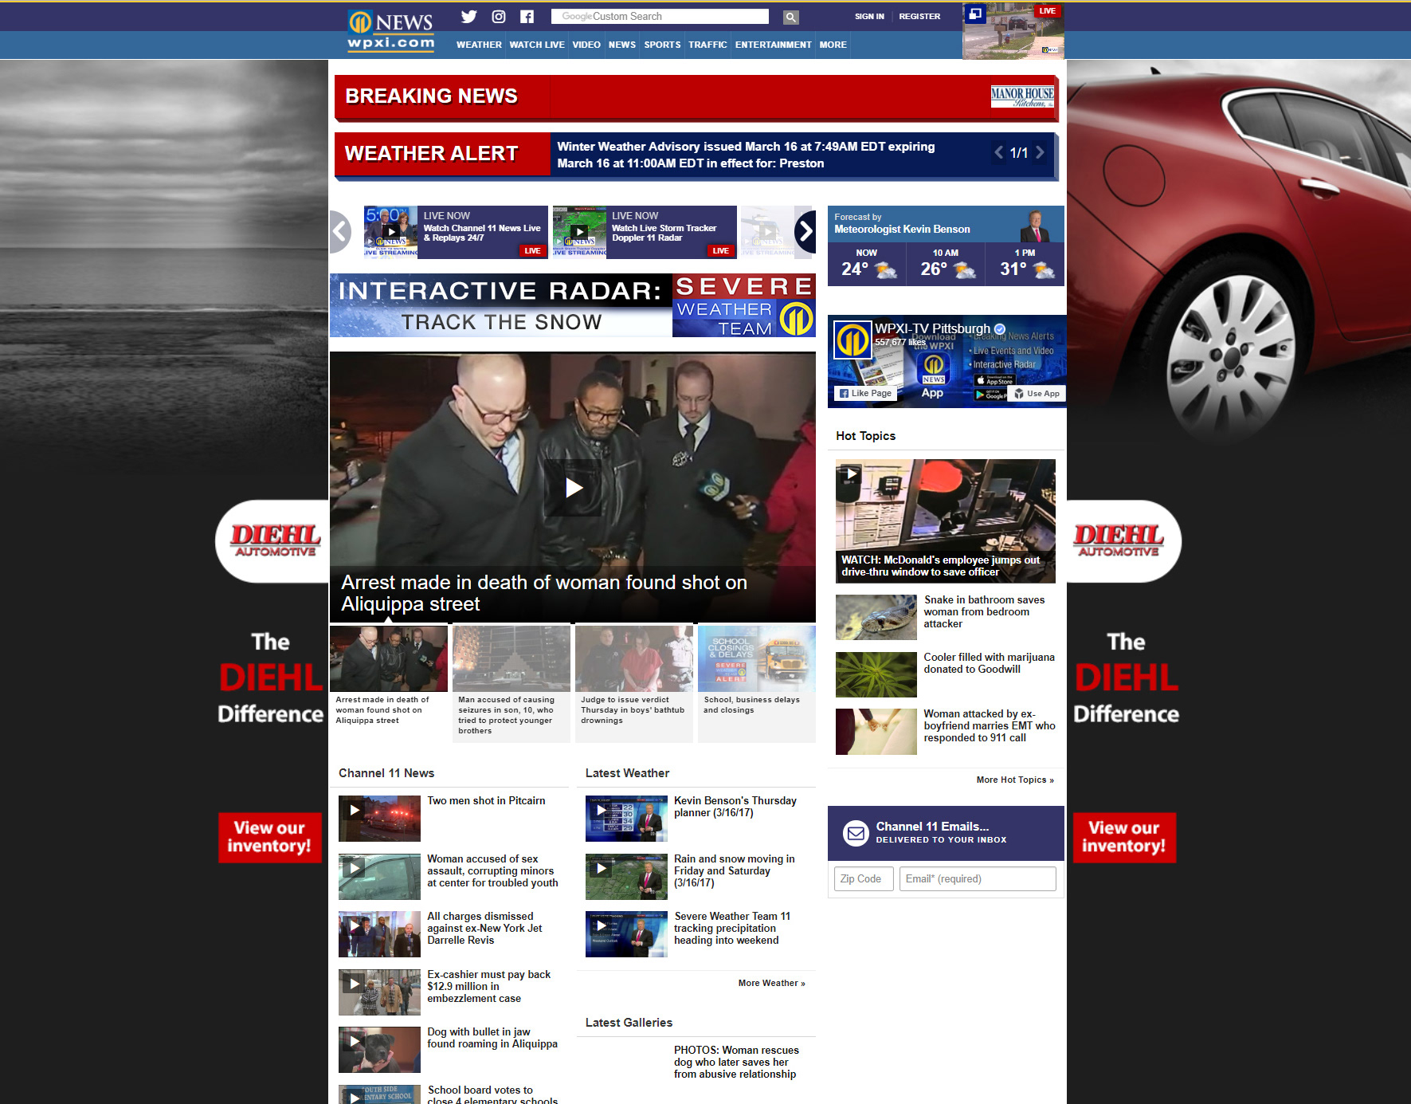This screenshot has height=1104, width=1411.
Task: Click WPXI-TV Pittsburgh Facebook page title
Action: click(x=932, y=328)
